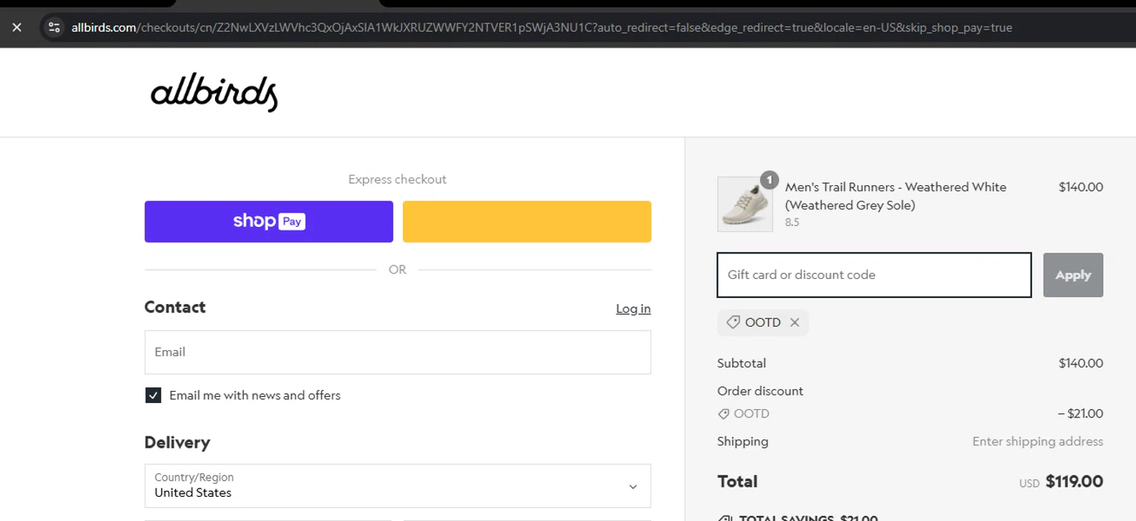Click the – $21.00 discount amount
This screenshot has width=1136, height=521.
1081,414
